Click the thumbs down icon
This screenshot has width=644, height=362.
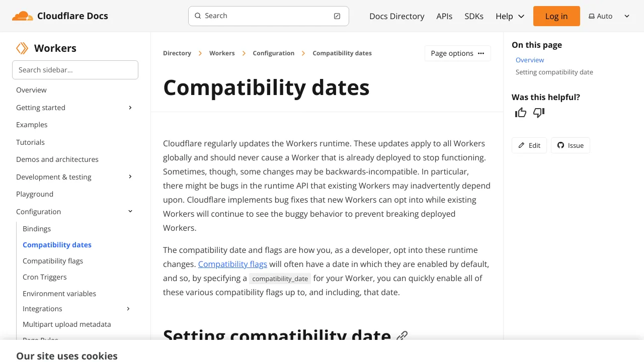coord(539,113)
